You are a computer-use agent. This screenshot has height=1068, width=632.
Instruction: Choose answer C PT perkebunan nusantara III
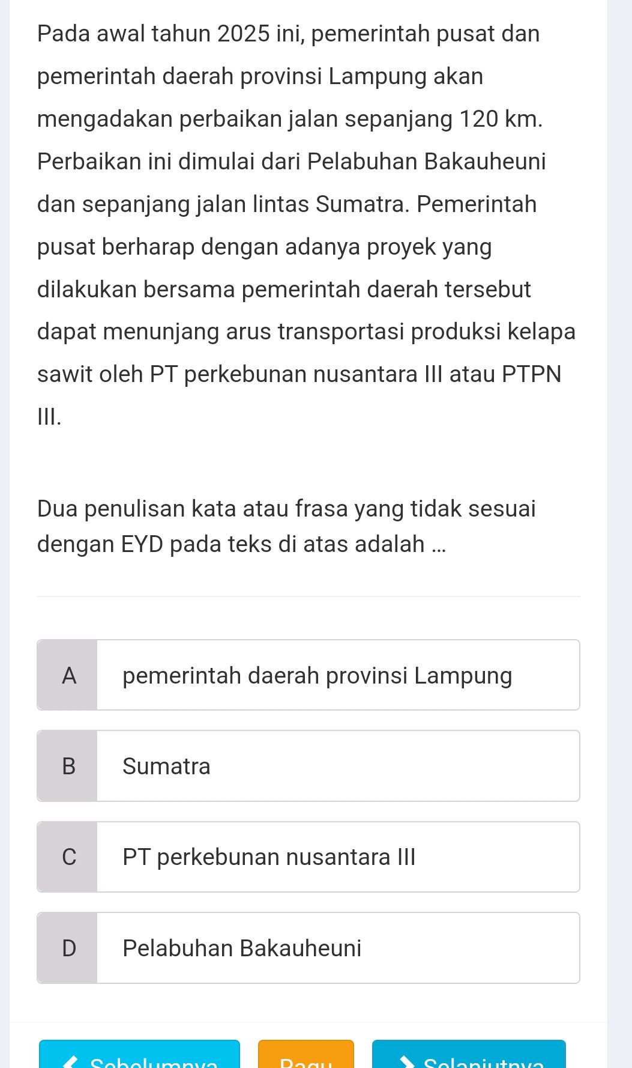click(x=308, y=857)
